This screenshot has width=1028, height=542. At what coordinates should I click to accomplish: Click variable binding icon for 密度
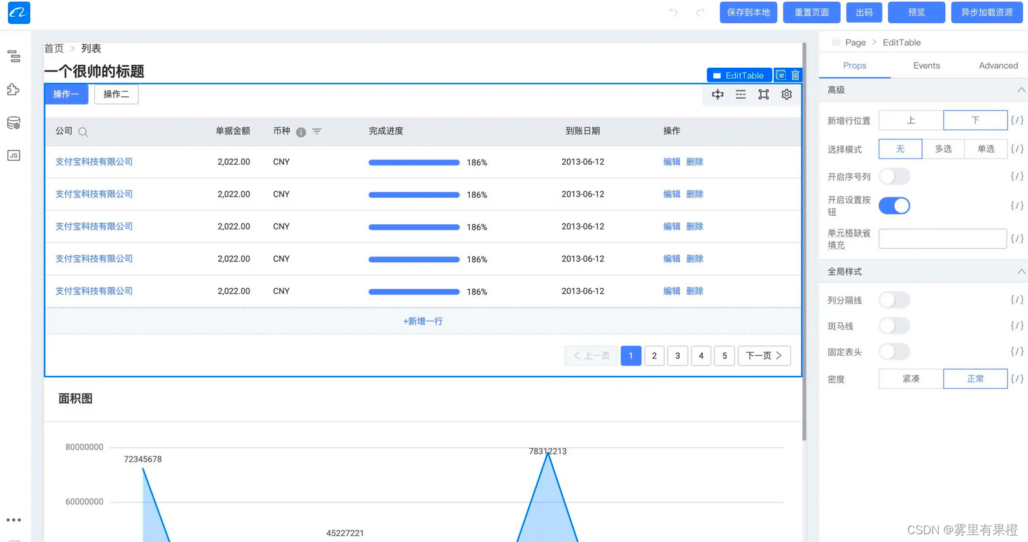coord(1017,379)
